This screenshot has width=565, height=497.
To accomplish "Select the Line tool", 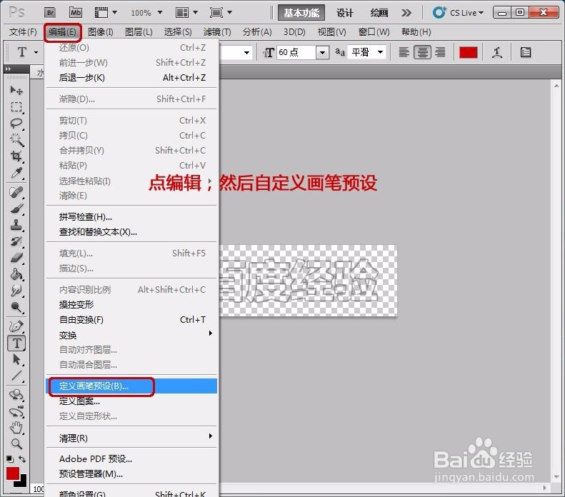I will coord(16,376).
